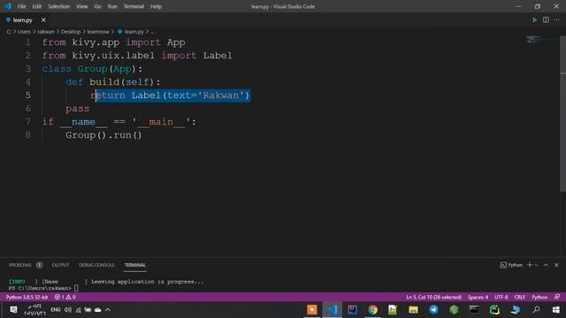The height and width of the screenshot is (318, 566).
Task: Click the VS Code logo icon in title bar
Action: (x=8, y=6)
